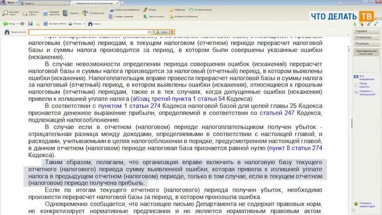Export document via Экспорт в Word
This screenshot has height=215, width=382.
tap(54, 24)
